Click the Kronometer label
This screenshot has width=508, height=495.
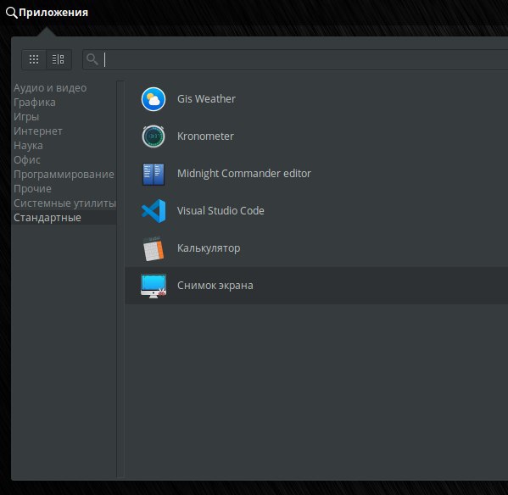[205, 136]
